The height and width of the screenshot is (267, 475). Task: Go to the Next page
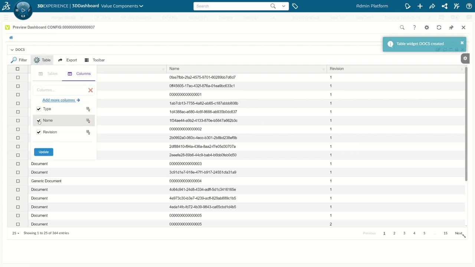pyautogui.click(x=458, y=233)
